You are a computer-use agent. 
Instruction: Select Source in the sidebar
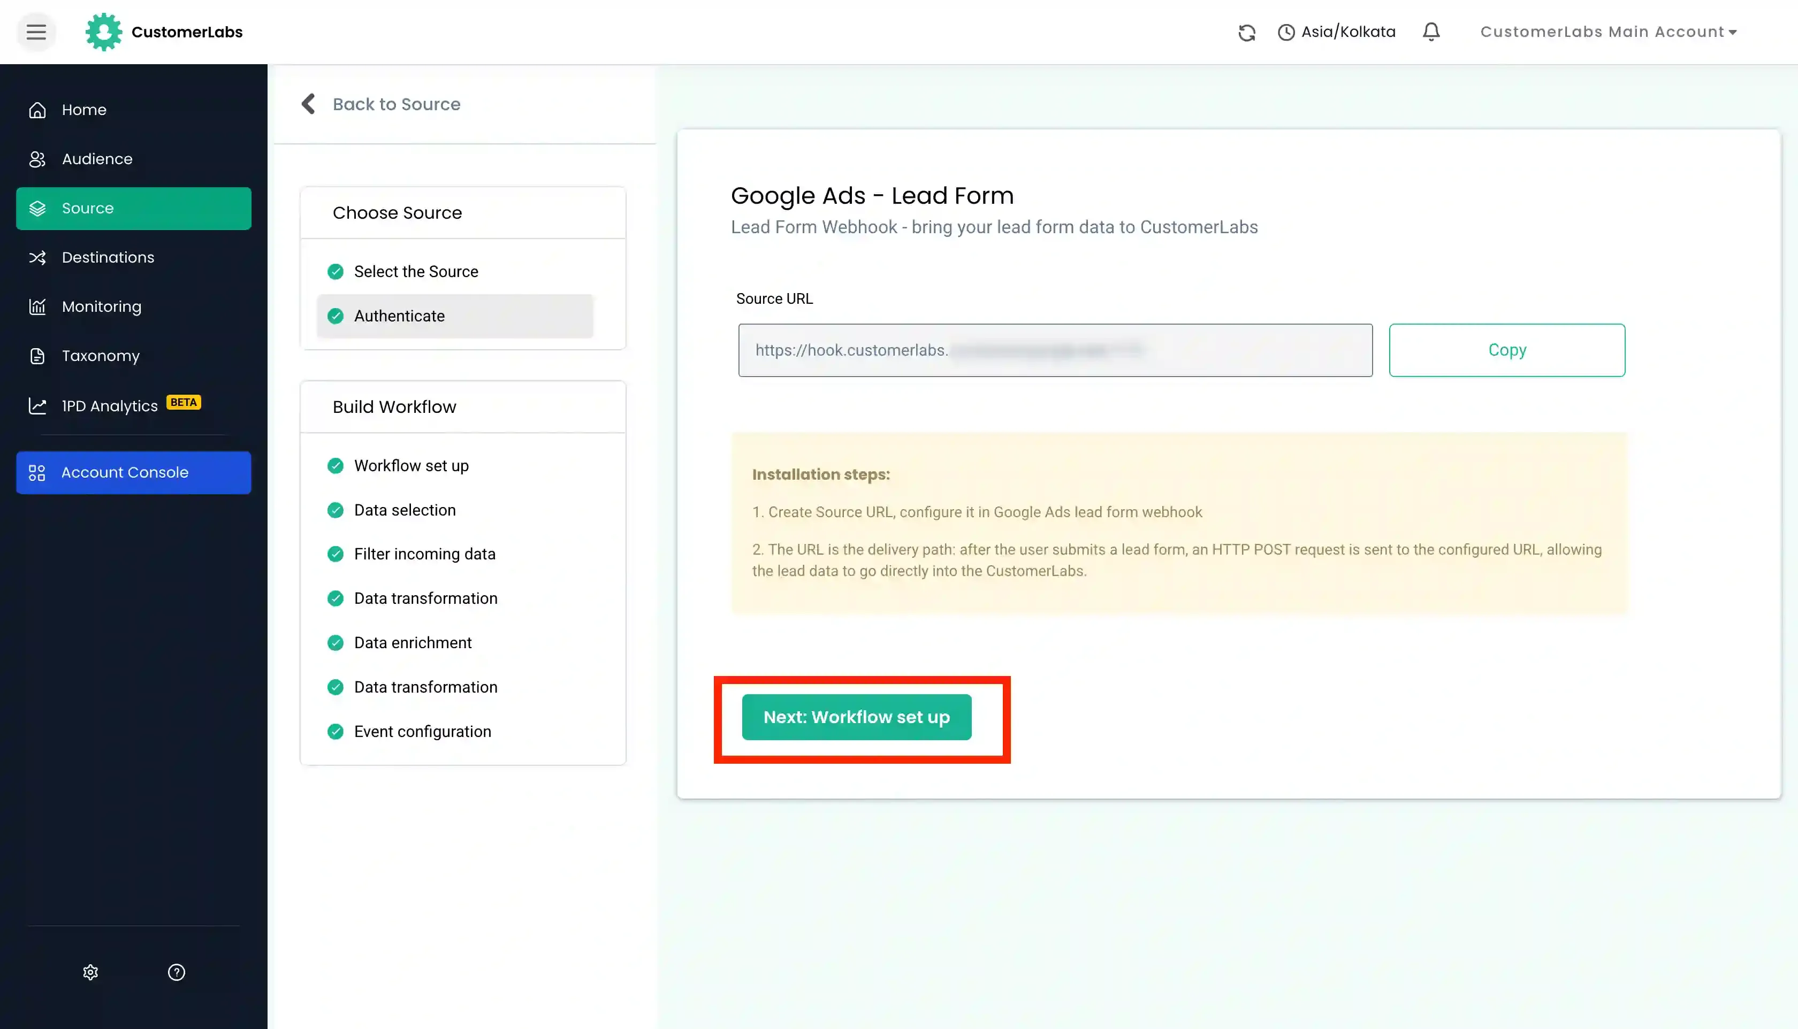point(134,209)
